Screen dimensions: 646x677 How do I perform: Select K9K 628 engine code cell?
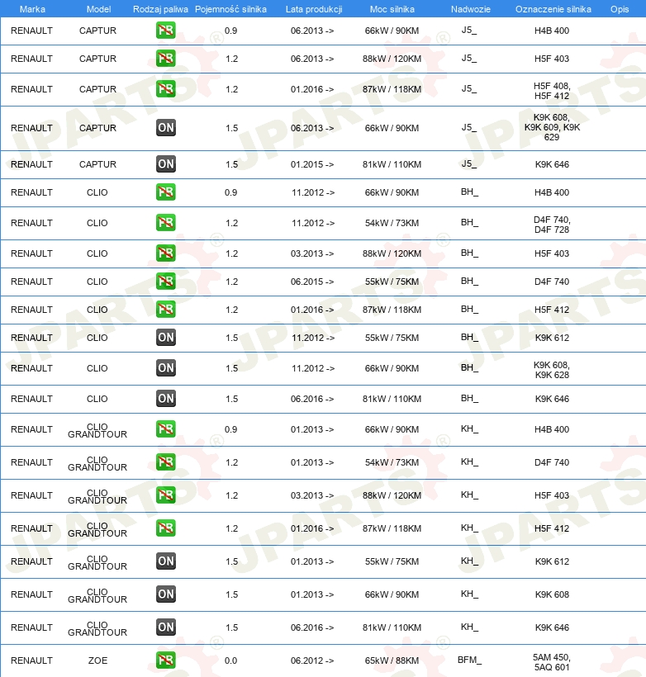point(552,370)
